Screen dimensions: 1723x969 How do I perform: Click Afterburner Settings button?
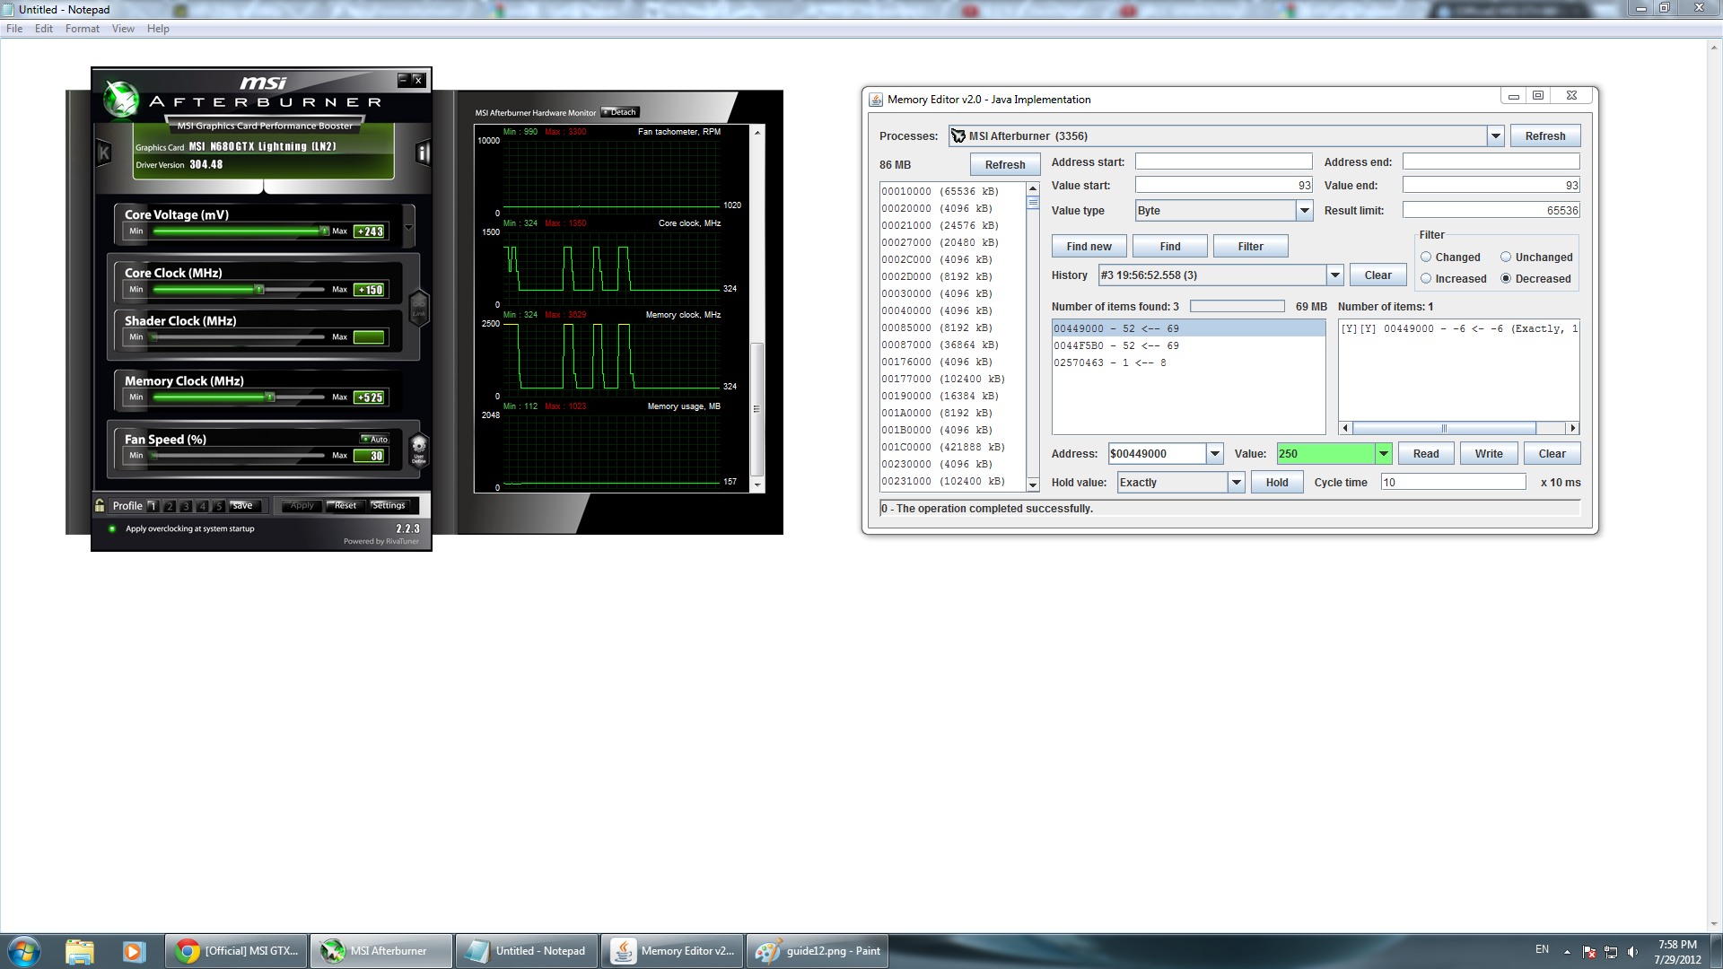389,506
